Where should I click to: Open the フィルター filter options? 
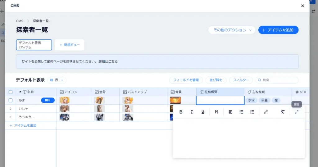tap(241, 80)
